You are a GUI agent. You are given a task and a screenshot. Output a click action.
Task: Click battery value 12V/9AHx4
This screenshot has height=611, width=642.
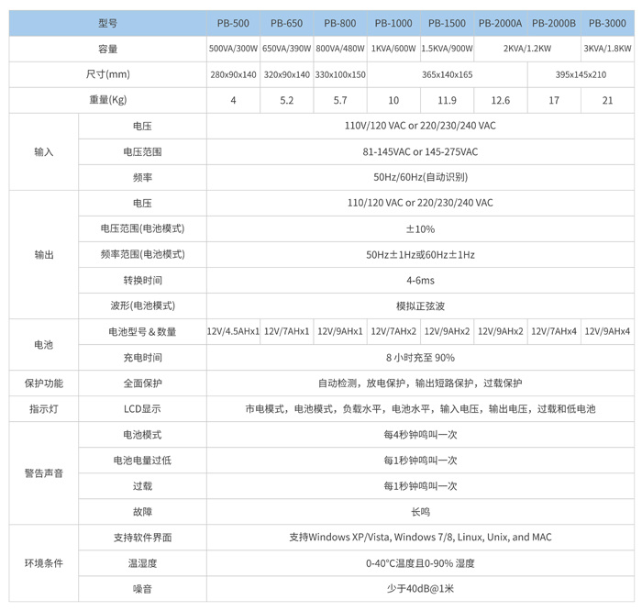click(607, 331)
